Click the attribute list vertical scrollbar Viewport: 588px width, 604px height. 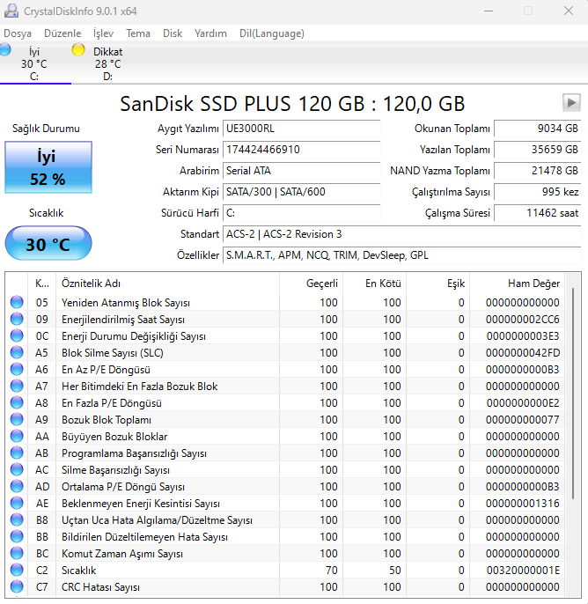[x=573, y=393]
